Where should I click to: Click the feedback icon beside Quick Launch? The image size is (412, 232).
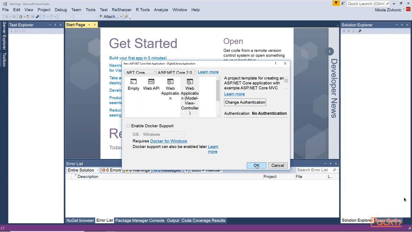click(343, 3)
